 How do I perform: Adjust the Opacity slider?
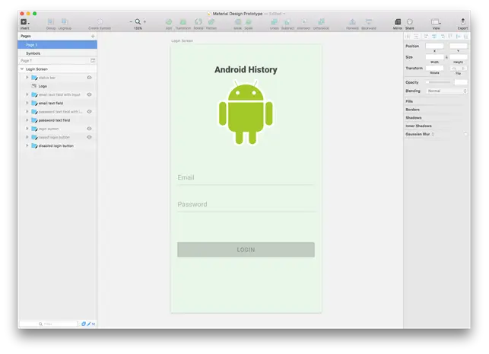438,82
